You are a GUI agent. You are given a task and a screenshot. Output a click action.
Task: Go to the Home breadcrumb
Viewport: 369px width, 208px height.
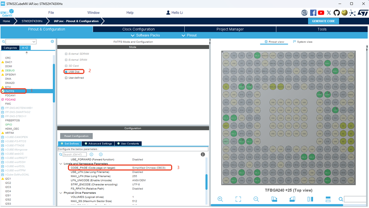[x=6, y=21]
